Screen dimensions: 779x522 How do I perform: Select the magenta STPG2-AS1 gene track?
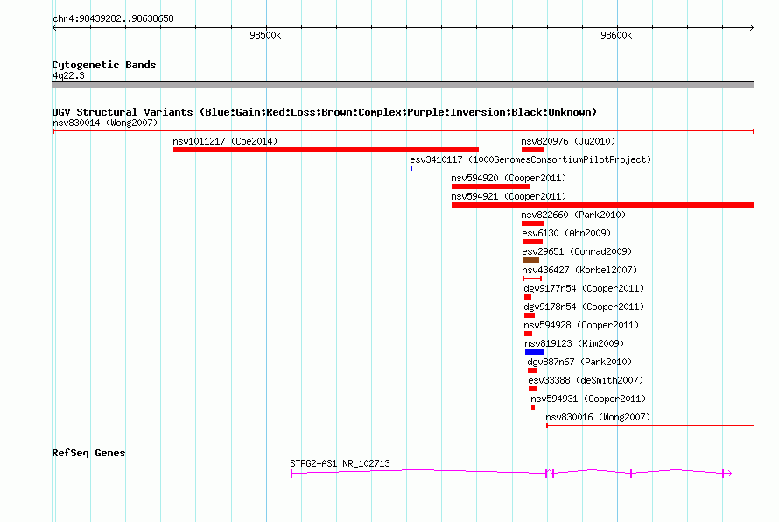511,473
